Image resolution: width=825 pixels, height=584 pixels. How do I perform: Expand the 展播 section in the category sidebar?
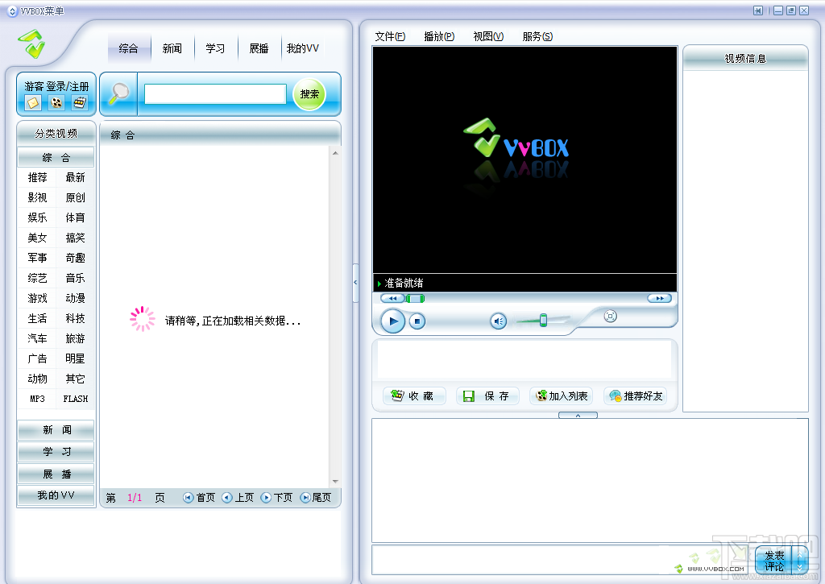(56, 474)
